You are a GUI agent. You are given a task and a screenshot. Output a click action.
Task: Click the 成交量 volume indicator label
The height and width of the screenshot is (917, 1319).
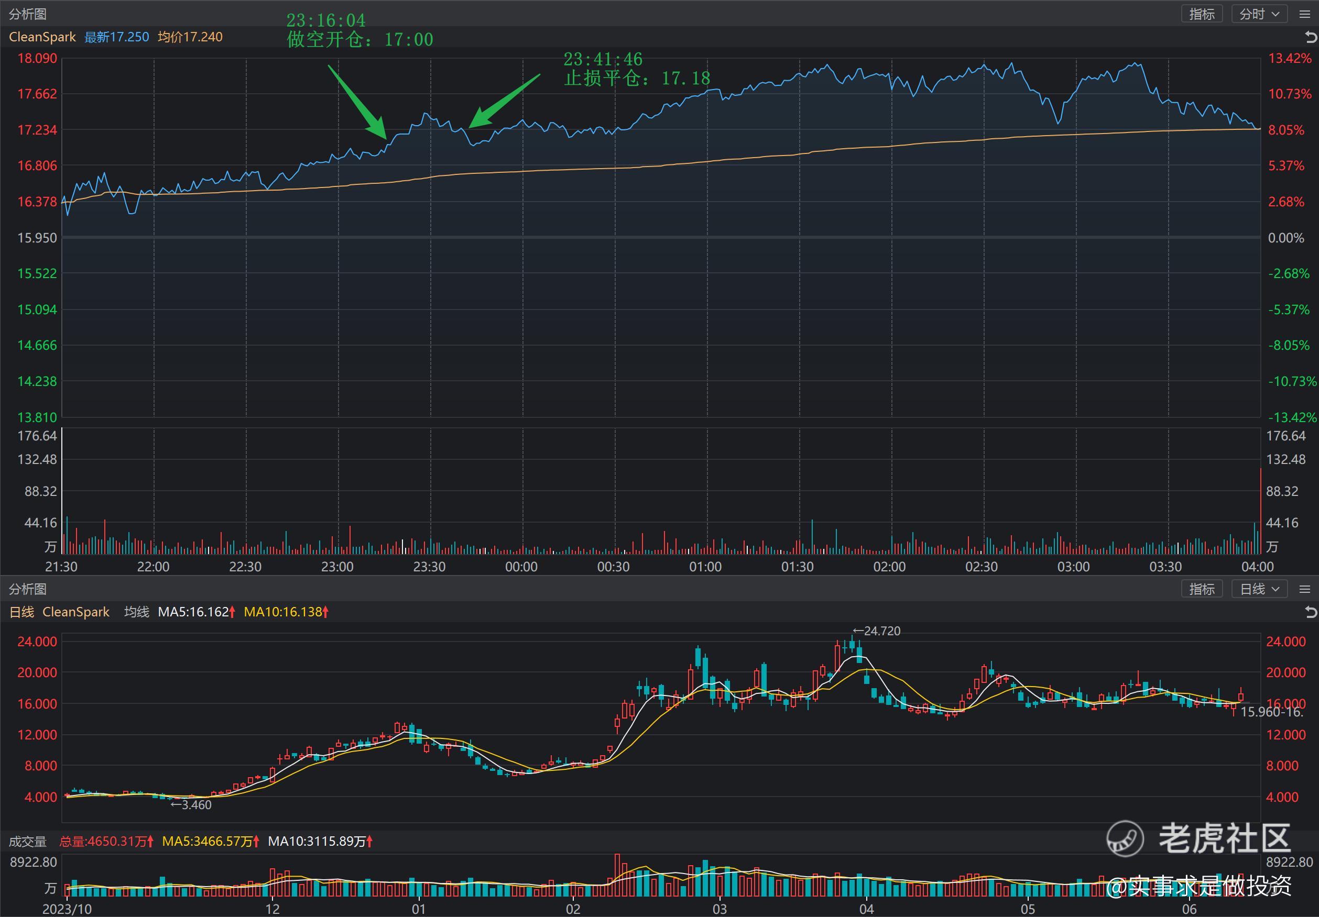pyautogui.click(x=28, y=842)
